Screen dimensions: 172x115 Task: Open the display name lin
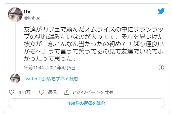[27, 12]
